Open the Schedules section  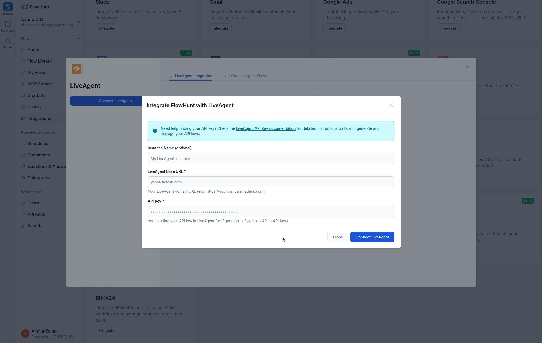(38, 143)
